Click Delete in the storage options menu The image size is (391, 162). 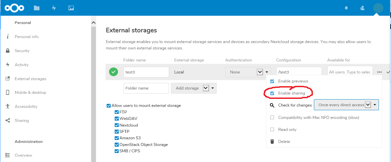pyautogui.click(x=284, y=142)
